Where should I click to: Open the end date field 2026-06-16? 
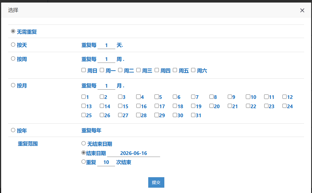coord(134,153)
